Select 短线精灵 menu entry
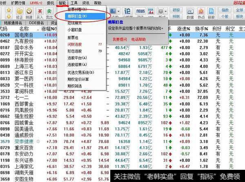 (x=85, y=23)
